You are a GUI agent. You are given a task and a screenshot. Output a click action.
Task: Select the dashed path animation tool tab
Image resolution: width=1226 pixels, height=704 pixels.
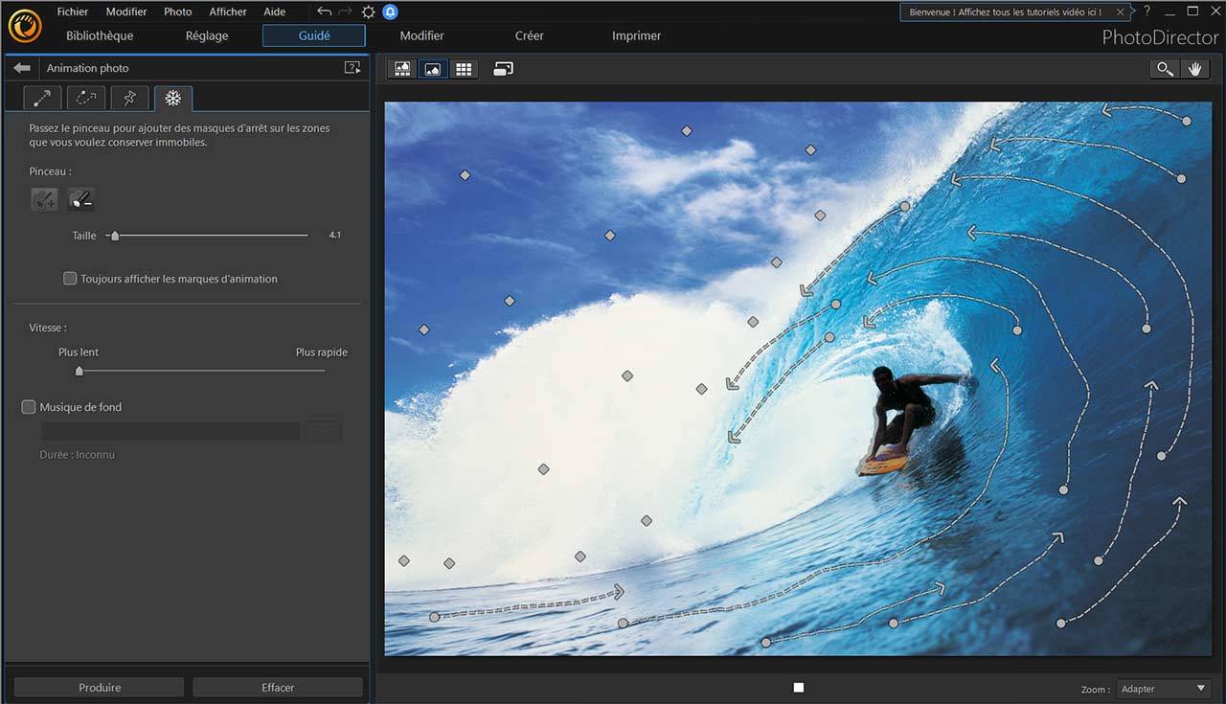[86, 98]
